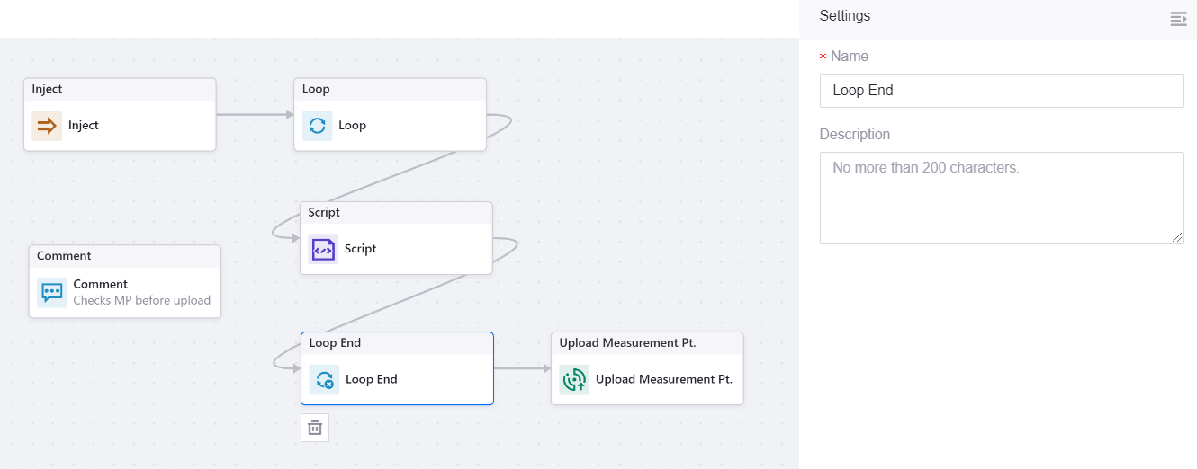Screen dimensions: 1197x469
Task: Collapse the Settings panel
Action: (x=1178, y=19)
